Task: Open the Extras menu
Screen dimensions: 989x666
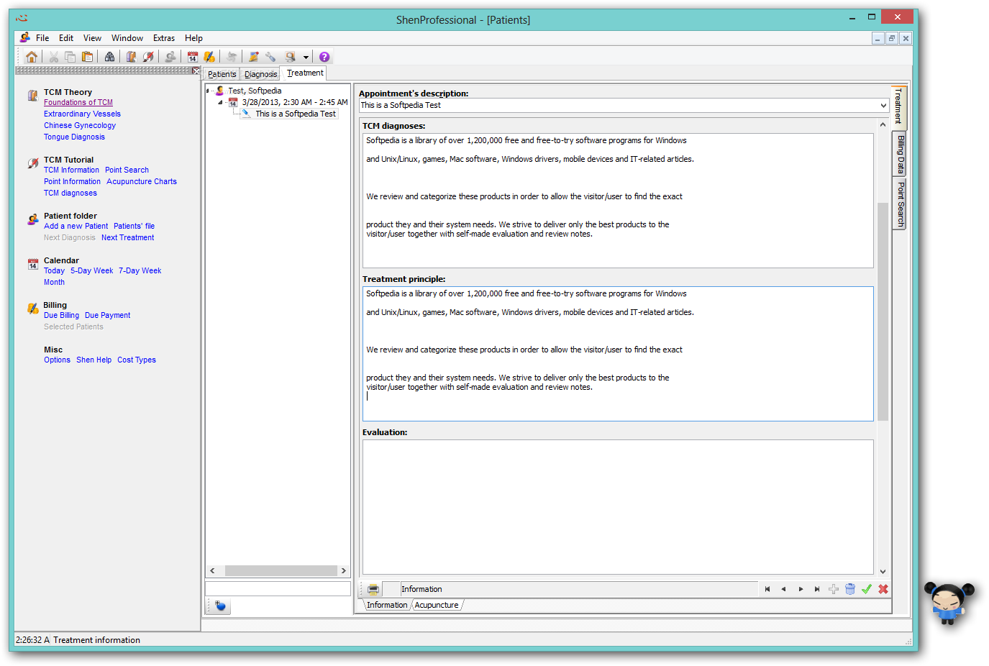Action: pyautogui.click(x=164, y=38)
